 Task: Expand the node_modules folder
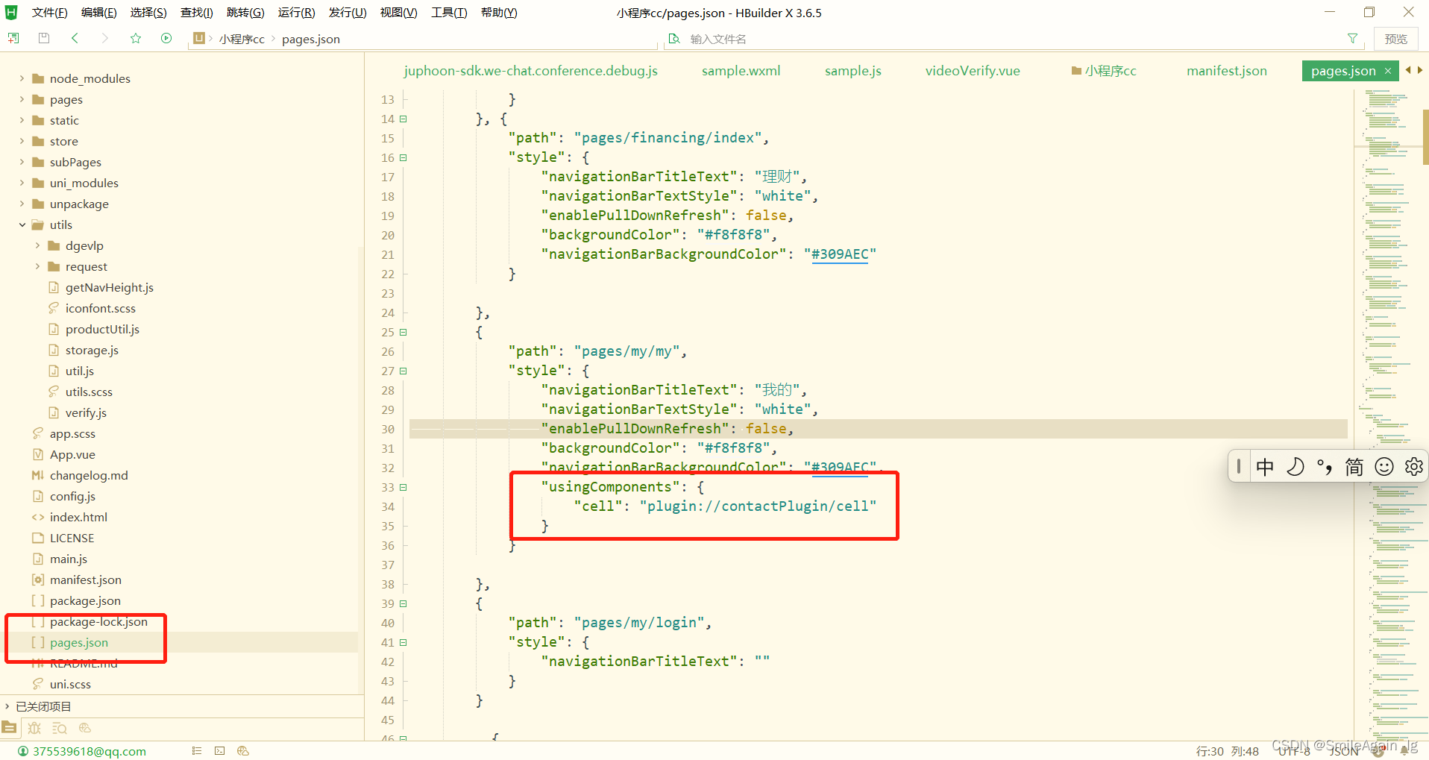click(22, 78)
